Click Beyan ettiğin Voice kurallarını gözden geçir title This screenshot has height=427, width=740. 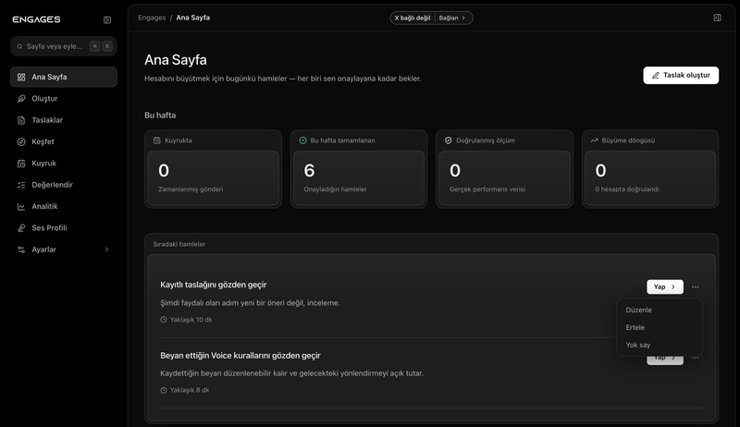[240, 355]
